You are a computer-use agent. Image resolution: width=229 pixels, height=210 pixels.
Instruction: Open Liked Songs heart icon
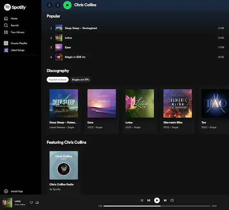pyautogui.click(x=6, y=50)
